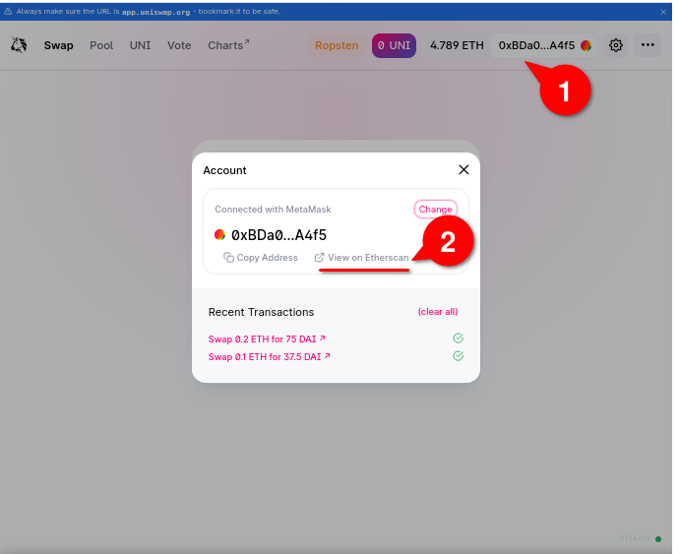Click the 0 UNI balance badge
Viewport: 679px width, 554px height.
click(x=393, y=45)
